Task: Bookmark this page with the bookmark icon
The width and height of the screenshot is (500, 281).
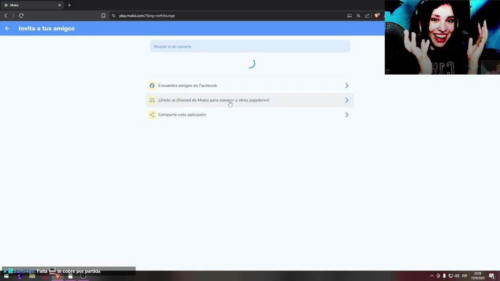Action: point(103,16)
